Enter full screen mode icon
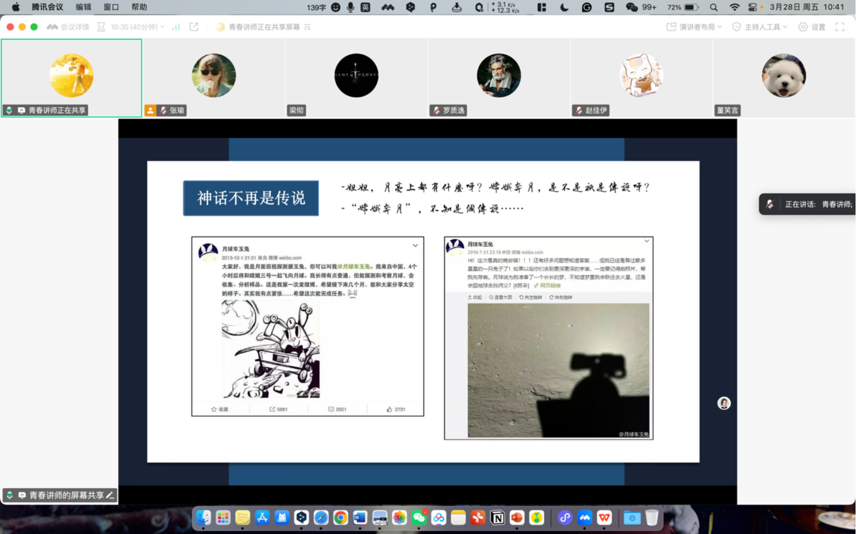Viewport: 856px width, 534px height. tap(840, 27)
